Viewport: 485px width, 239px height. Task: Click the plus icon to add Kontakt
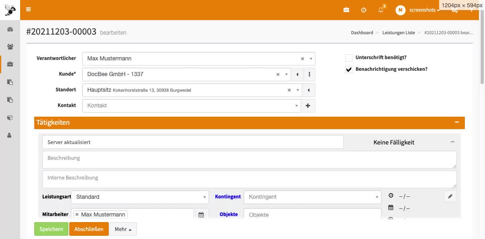[308, 106]
